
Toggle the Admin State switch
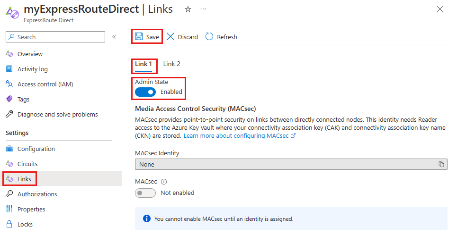[145, 92]
